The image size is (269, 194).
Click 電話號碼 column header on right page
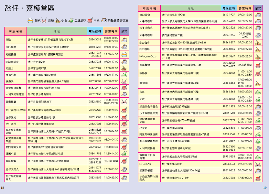click(228, 8)
